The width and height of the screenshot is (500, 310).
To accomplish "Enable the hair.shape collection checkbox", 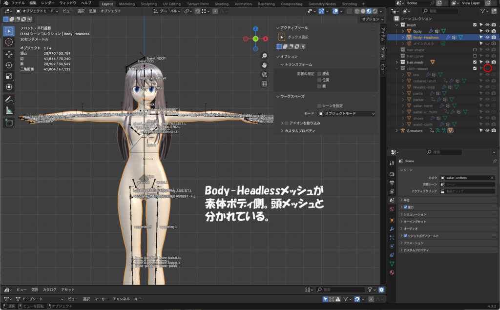I will point(475,50).
